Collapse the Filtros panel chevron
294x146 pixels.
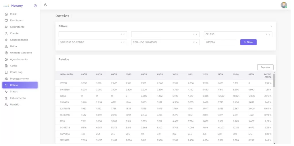pyautogui.click(x=271, y=26)
